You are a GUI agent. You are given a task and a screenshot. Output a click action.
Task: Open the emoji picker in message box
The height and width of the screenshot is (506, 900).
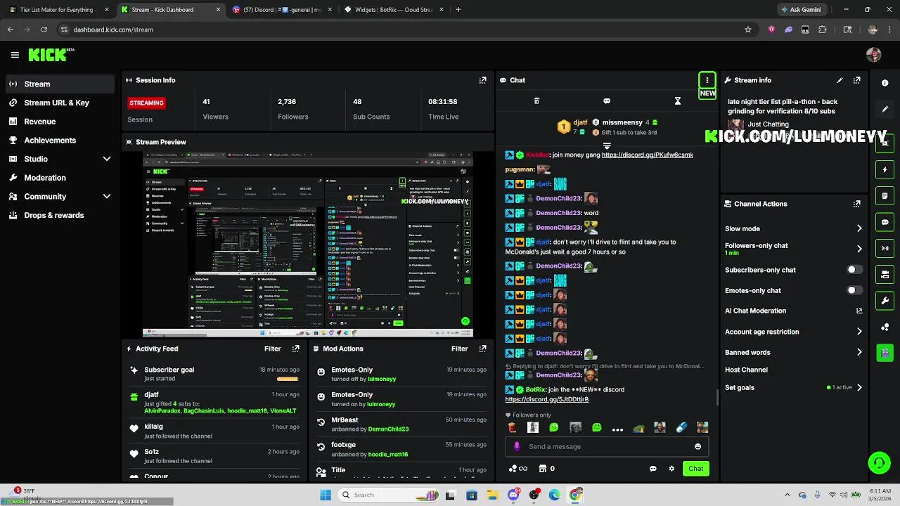coord(697,446)
